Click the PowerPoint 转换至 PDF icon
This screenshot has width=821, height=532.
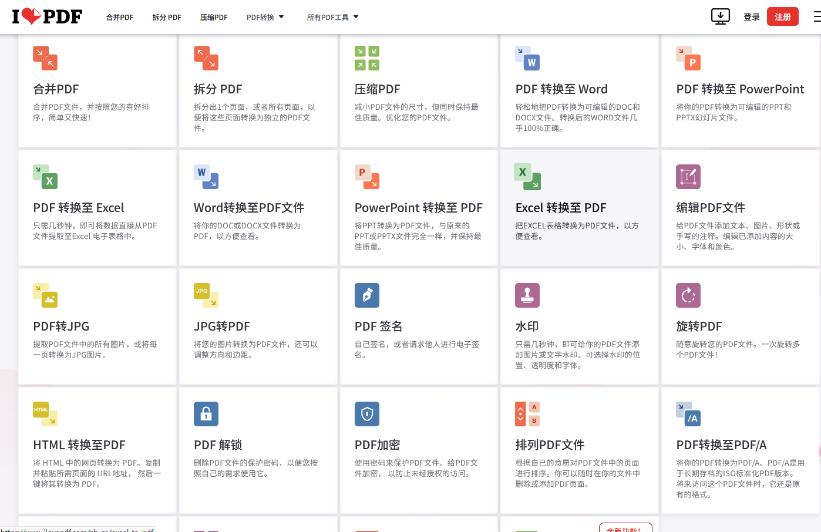click(x=367, y=177)
